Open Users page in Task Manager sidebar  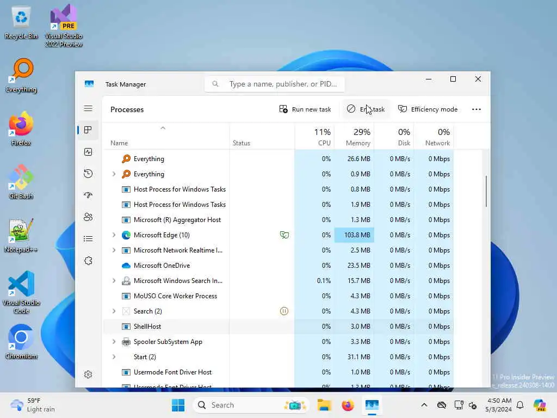88,217
